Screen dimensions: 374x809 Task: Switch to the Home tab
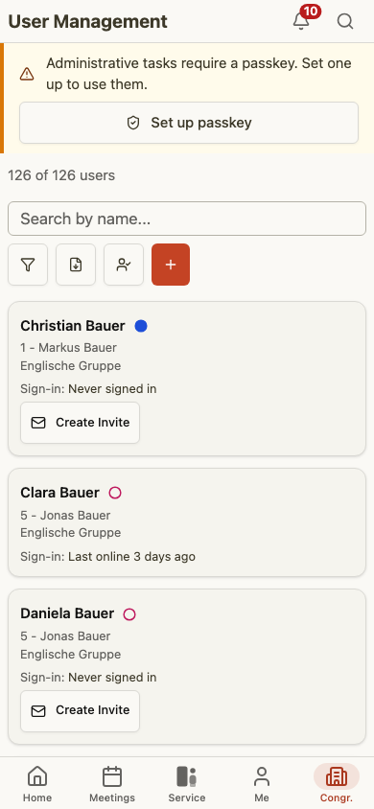coord(37,784)
